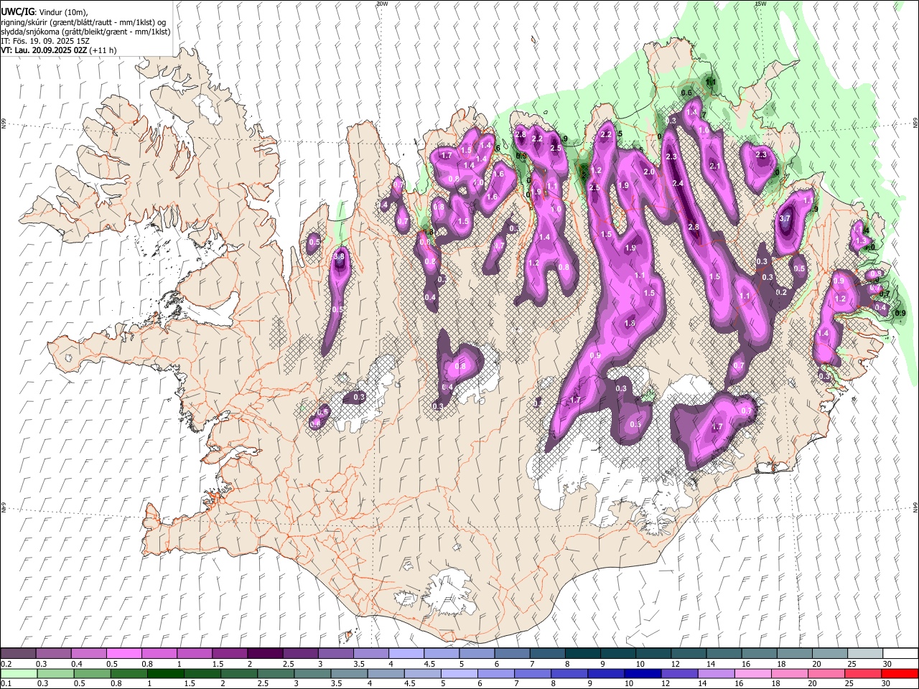Select the lower legend swatch between 2.5 and 3
The width and height of the screenshot is (919, 689).
pos(275,674)
